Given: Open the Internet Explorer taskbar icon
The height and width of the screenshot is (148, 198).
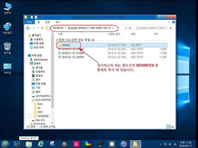Looking at the screenshot, I should [x=41, y=144].
